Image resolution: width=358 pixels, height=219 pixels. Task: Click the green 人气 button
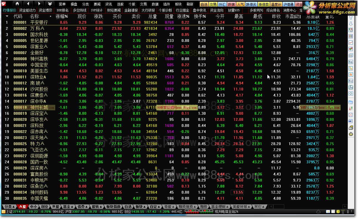point(240,4)
